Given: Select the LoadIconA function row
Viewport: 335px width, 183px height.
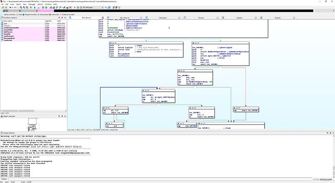Looking at the screenshot, I should pos(33,40).
